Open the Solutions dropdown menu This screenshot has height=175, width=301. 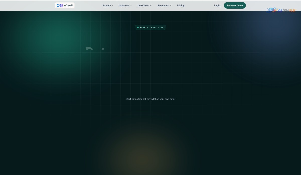[x=125, y=5]
